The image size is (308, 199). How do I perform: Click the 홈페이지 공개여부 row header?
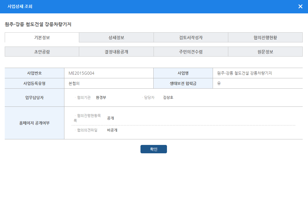[x=35, y=123]
